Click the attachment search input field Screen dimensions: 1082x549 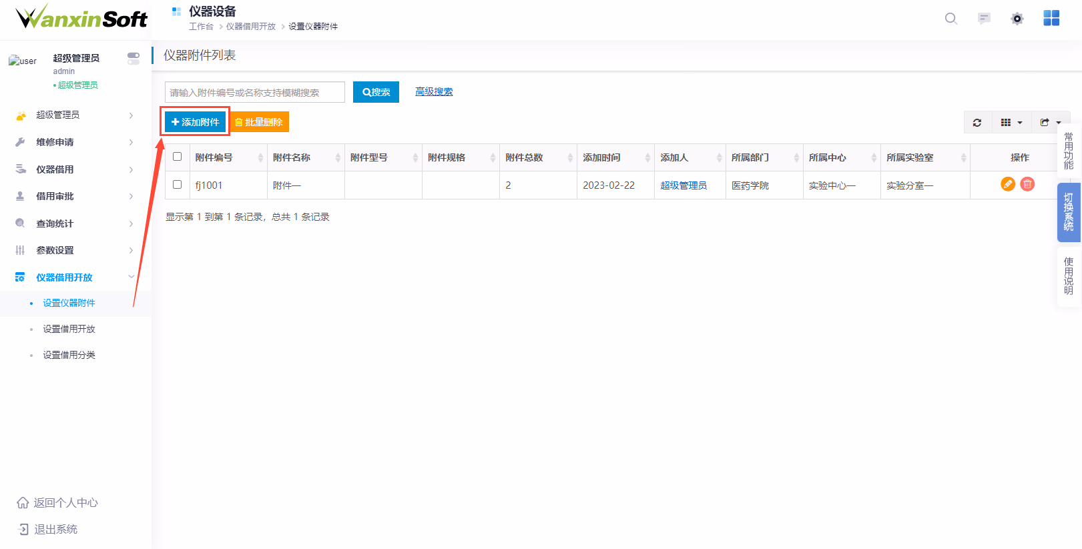pos(254,92)
